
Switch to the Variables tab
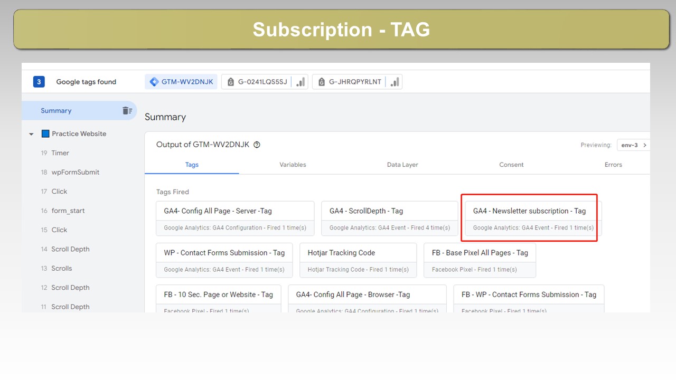293,165
